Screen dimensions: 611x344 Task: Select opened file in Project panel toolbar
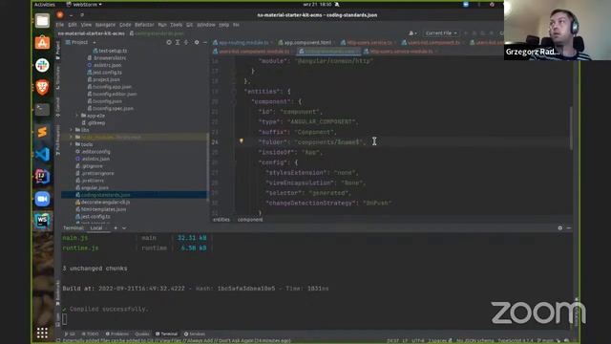pos(169,42)
